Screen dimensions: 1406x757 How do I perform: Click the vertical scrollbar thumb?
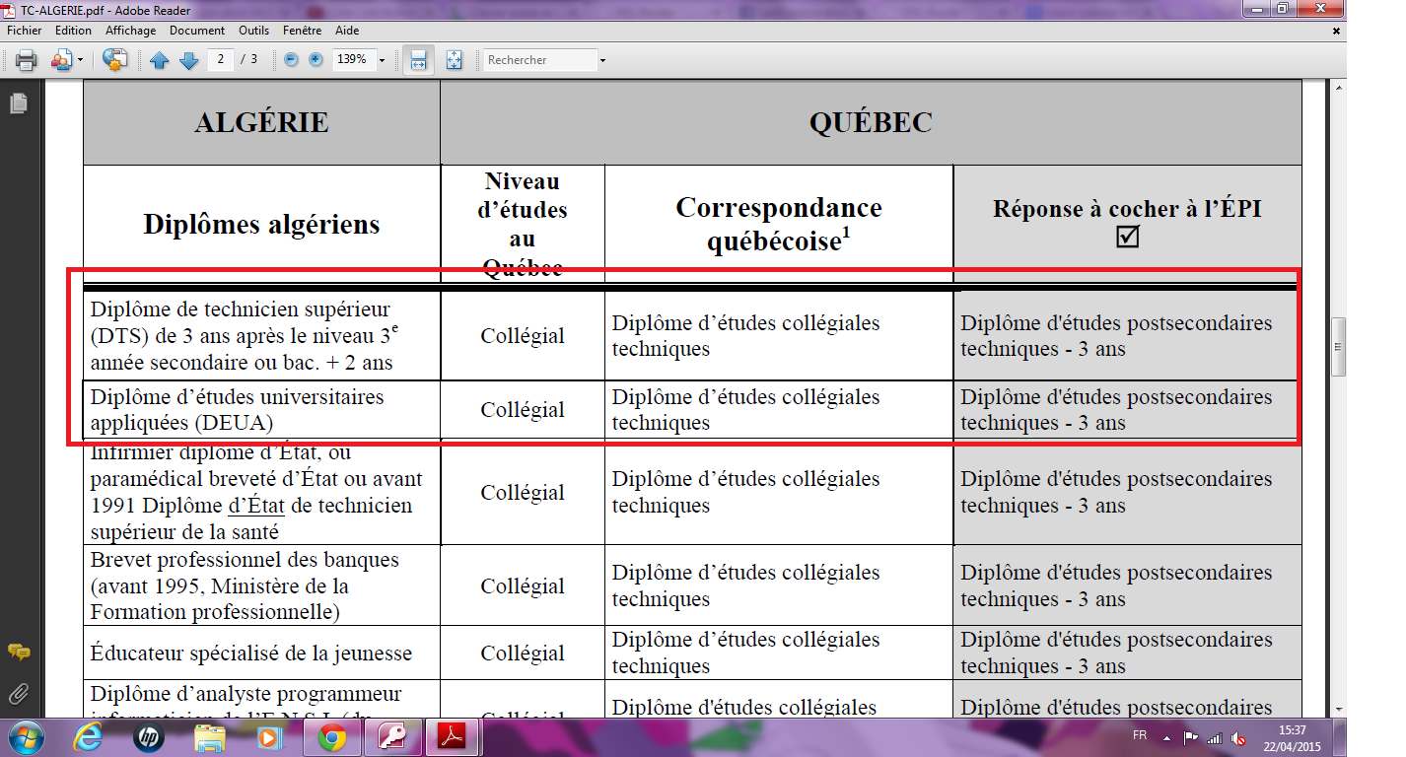pos(1338,347)
